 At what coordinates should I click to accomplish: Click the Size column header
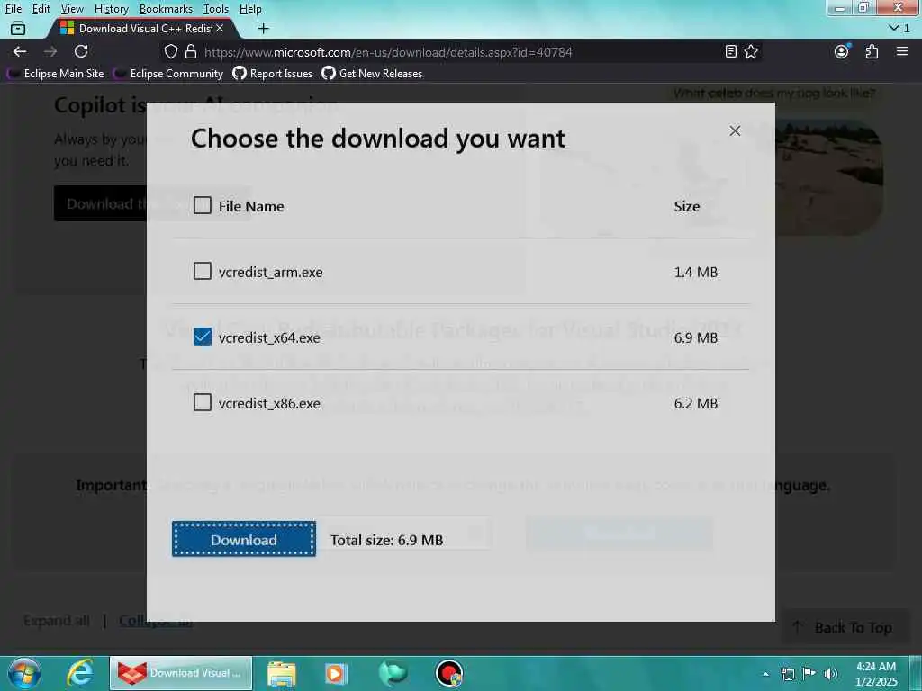[687, 206]
